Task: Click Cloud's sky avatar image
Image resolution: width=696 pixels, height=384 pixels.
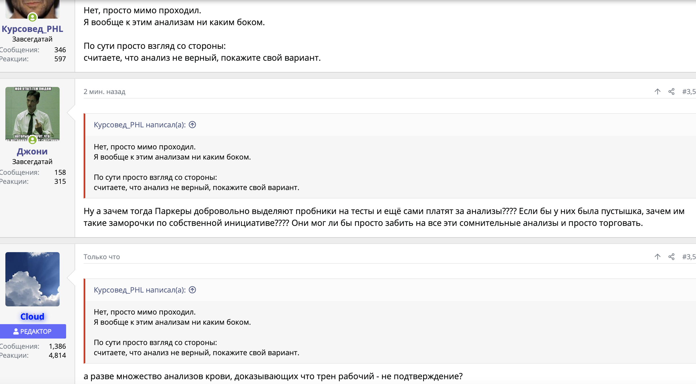Action: (32, 279)
